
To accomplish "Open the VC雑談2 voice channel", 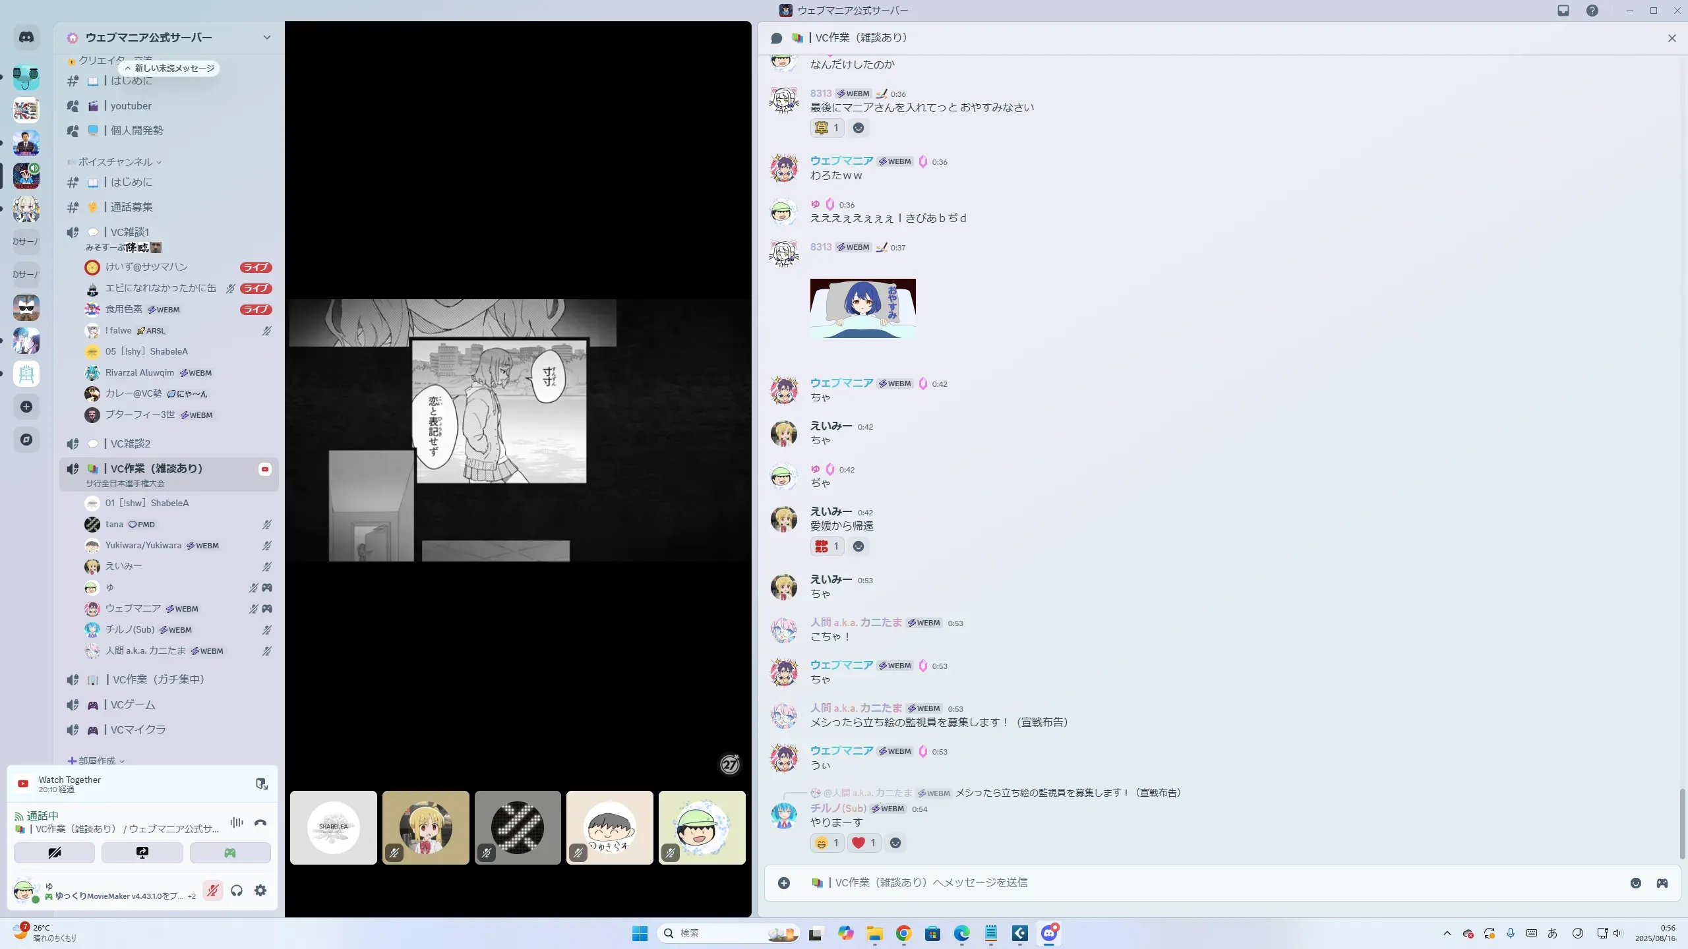I will (131, 444).
